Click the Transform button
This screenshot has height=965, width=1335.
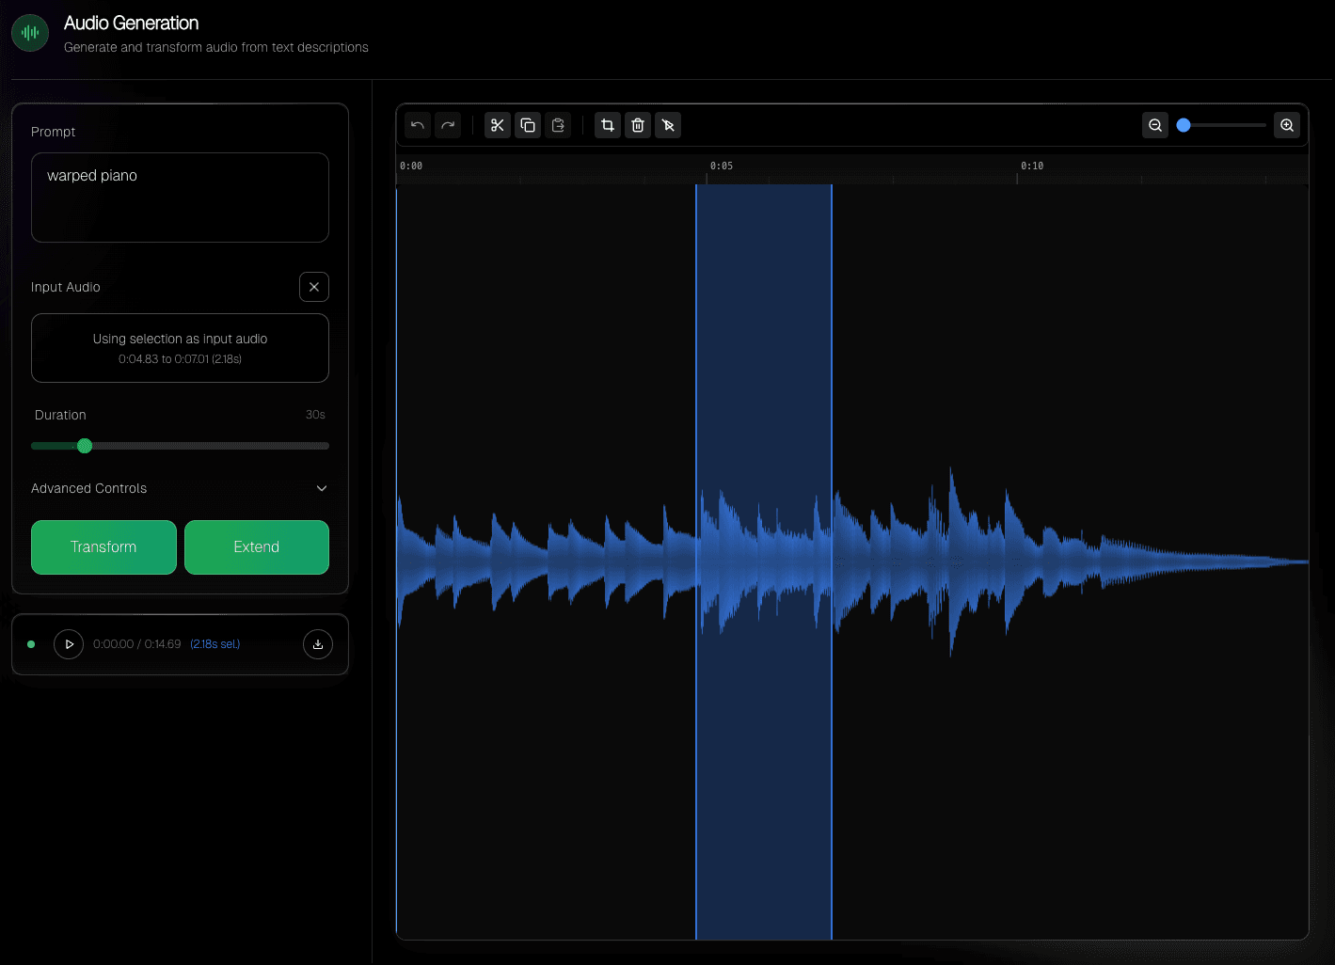(103, 547)
